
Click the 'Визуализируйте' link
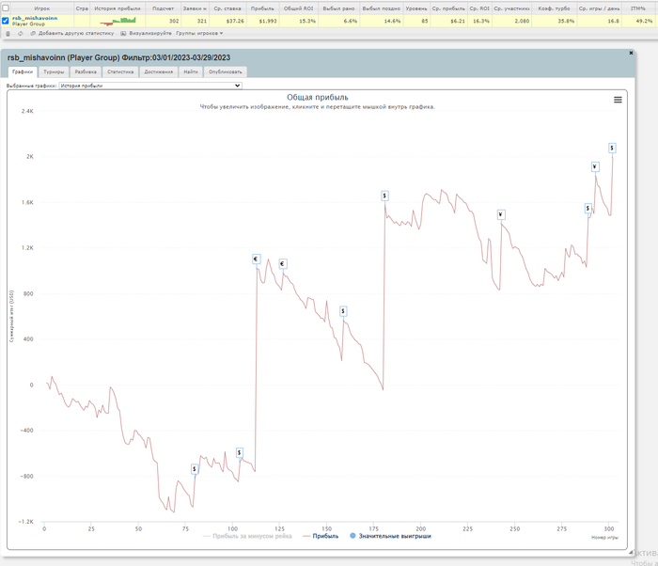[150, 34]
